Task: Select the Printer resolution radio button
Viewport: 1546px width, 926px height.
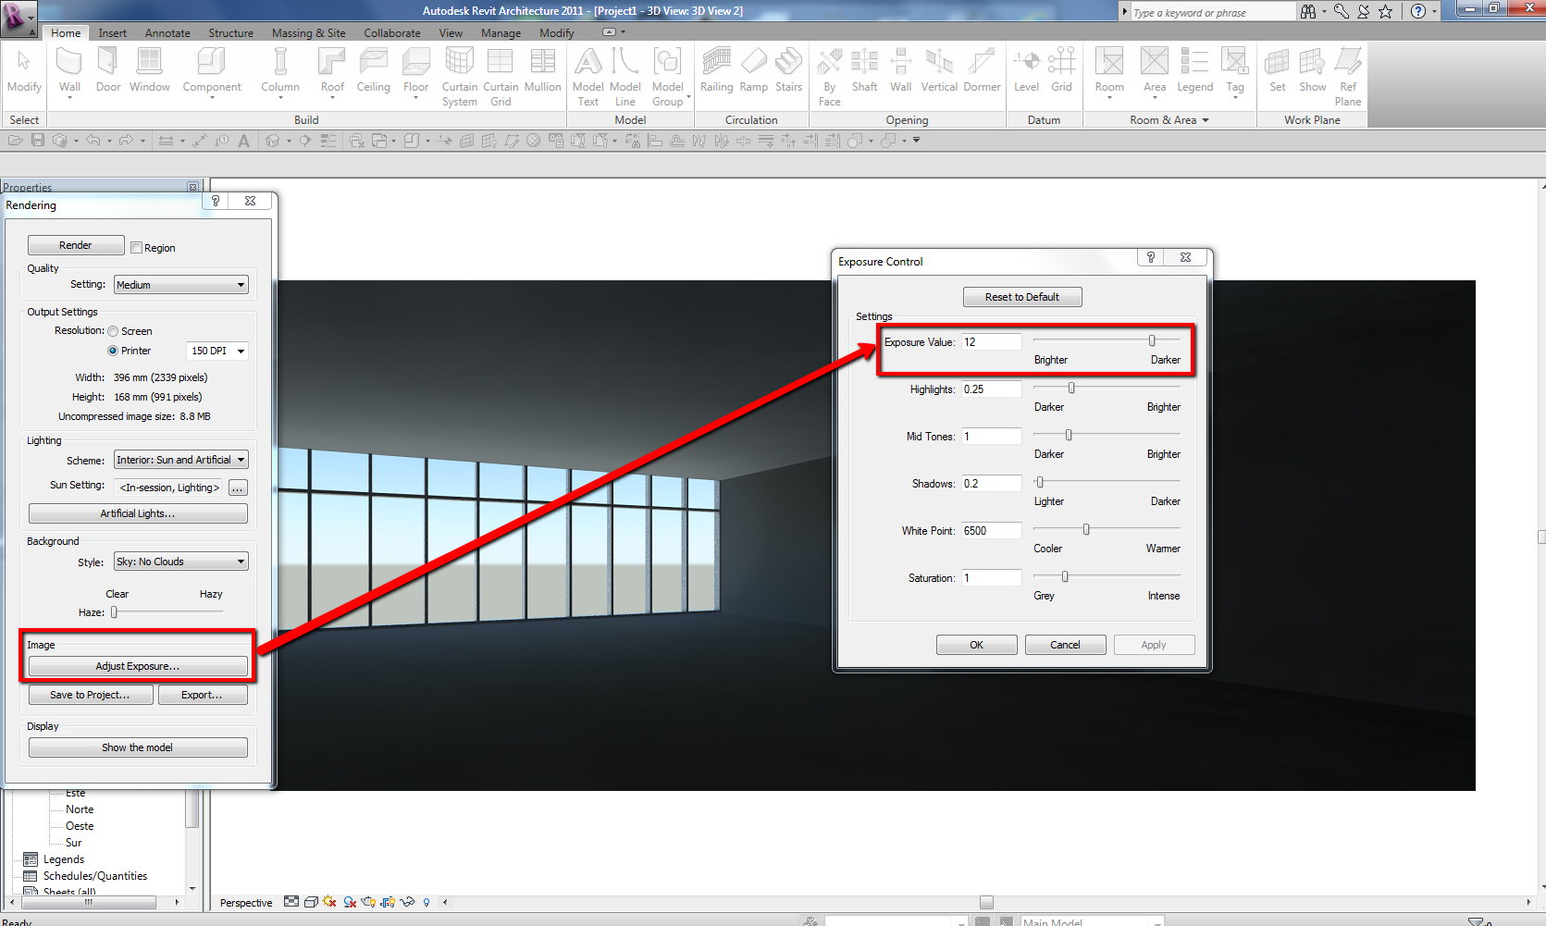Action: [113, 351]
